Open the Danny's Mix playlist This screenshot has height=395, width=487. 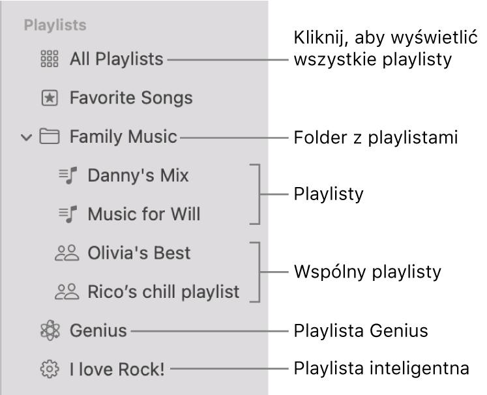tap(138, 175)
